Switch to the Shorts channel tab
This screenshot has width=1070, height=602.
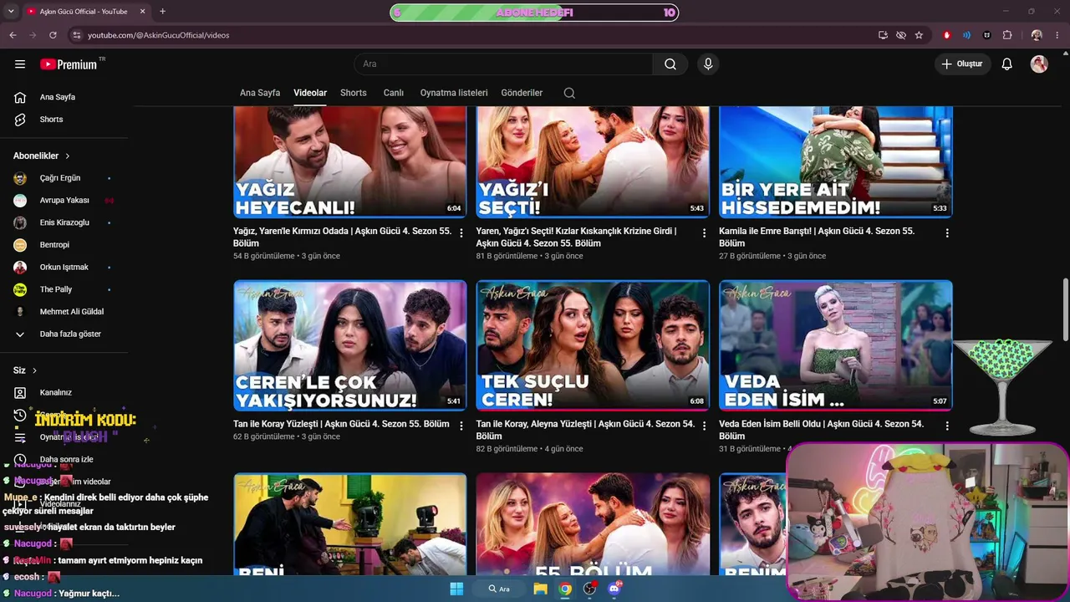(x=354, y=93)
